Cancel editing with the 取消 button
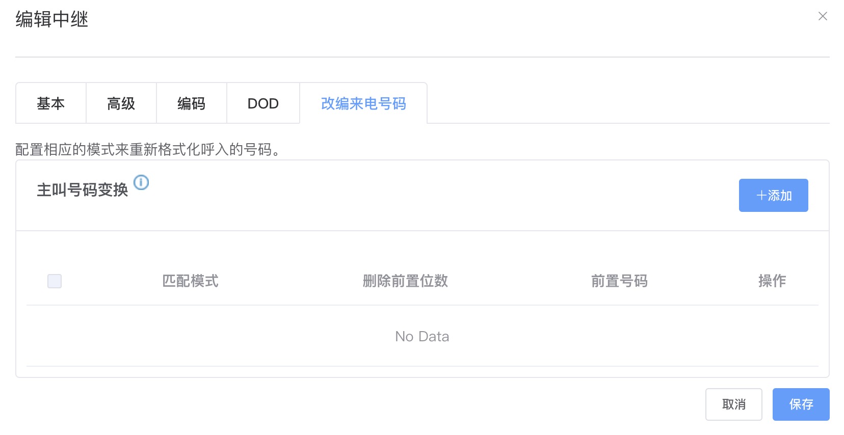844x435 pixels. coord(733,404)
